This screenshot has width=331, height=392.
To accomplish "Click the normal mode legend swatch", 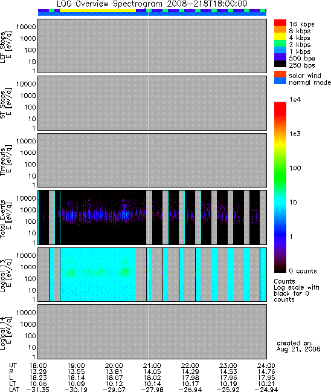I will click(280, 80).
